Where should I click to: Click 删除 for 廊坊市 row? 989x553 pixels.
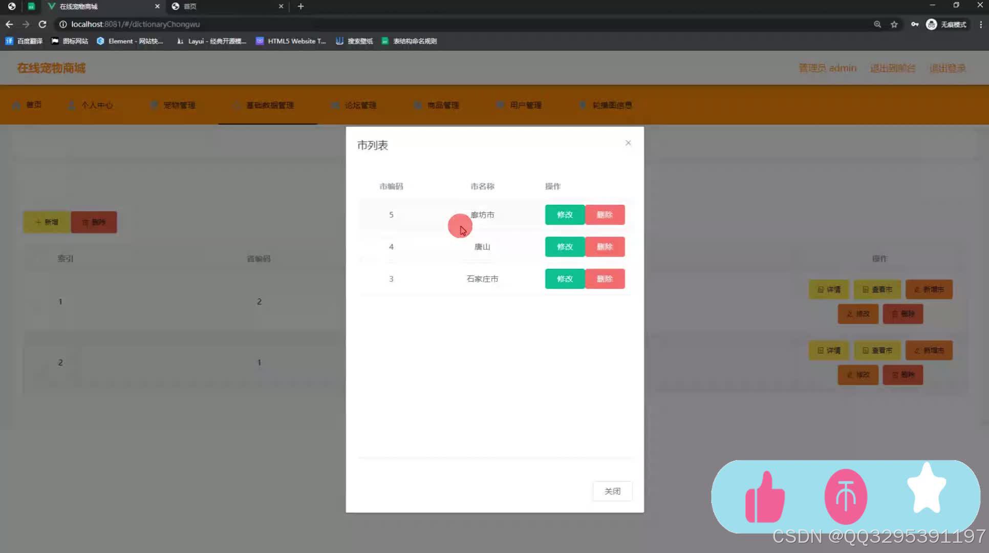click(x=605, y=215)
